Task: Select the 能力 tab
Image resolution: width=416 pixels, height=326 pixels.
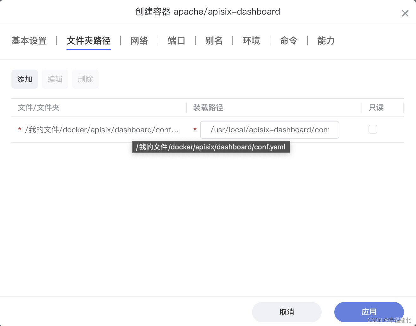Action: [x=326, y=41]
